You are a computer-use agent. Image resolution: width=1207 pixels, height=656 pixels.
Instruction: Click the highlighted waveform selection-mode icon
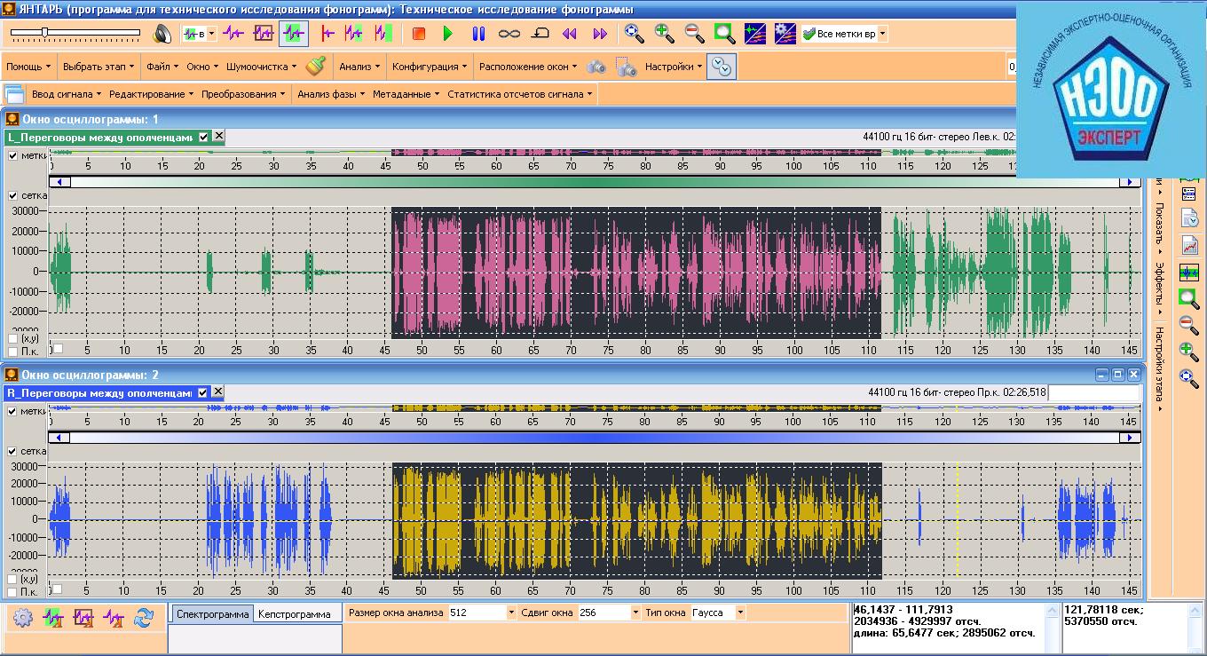(x=293, y=34)
